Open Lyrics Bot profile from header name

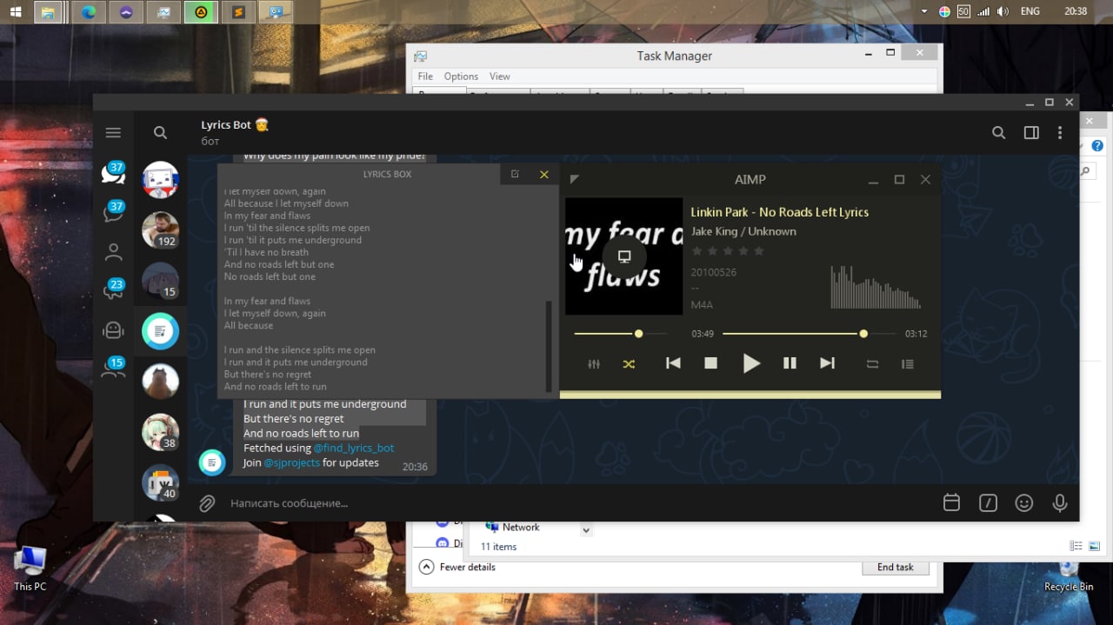coord(235,125)
